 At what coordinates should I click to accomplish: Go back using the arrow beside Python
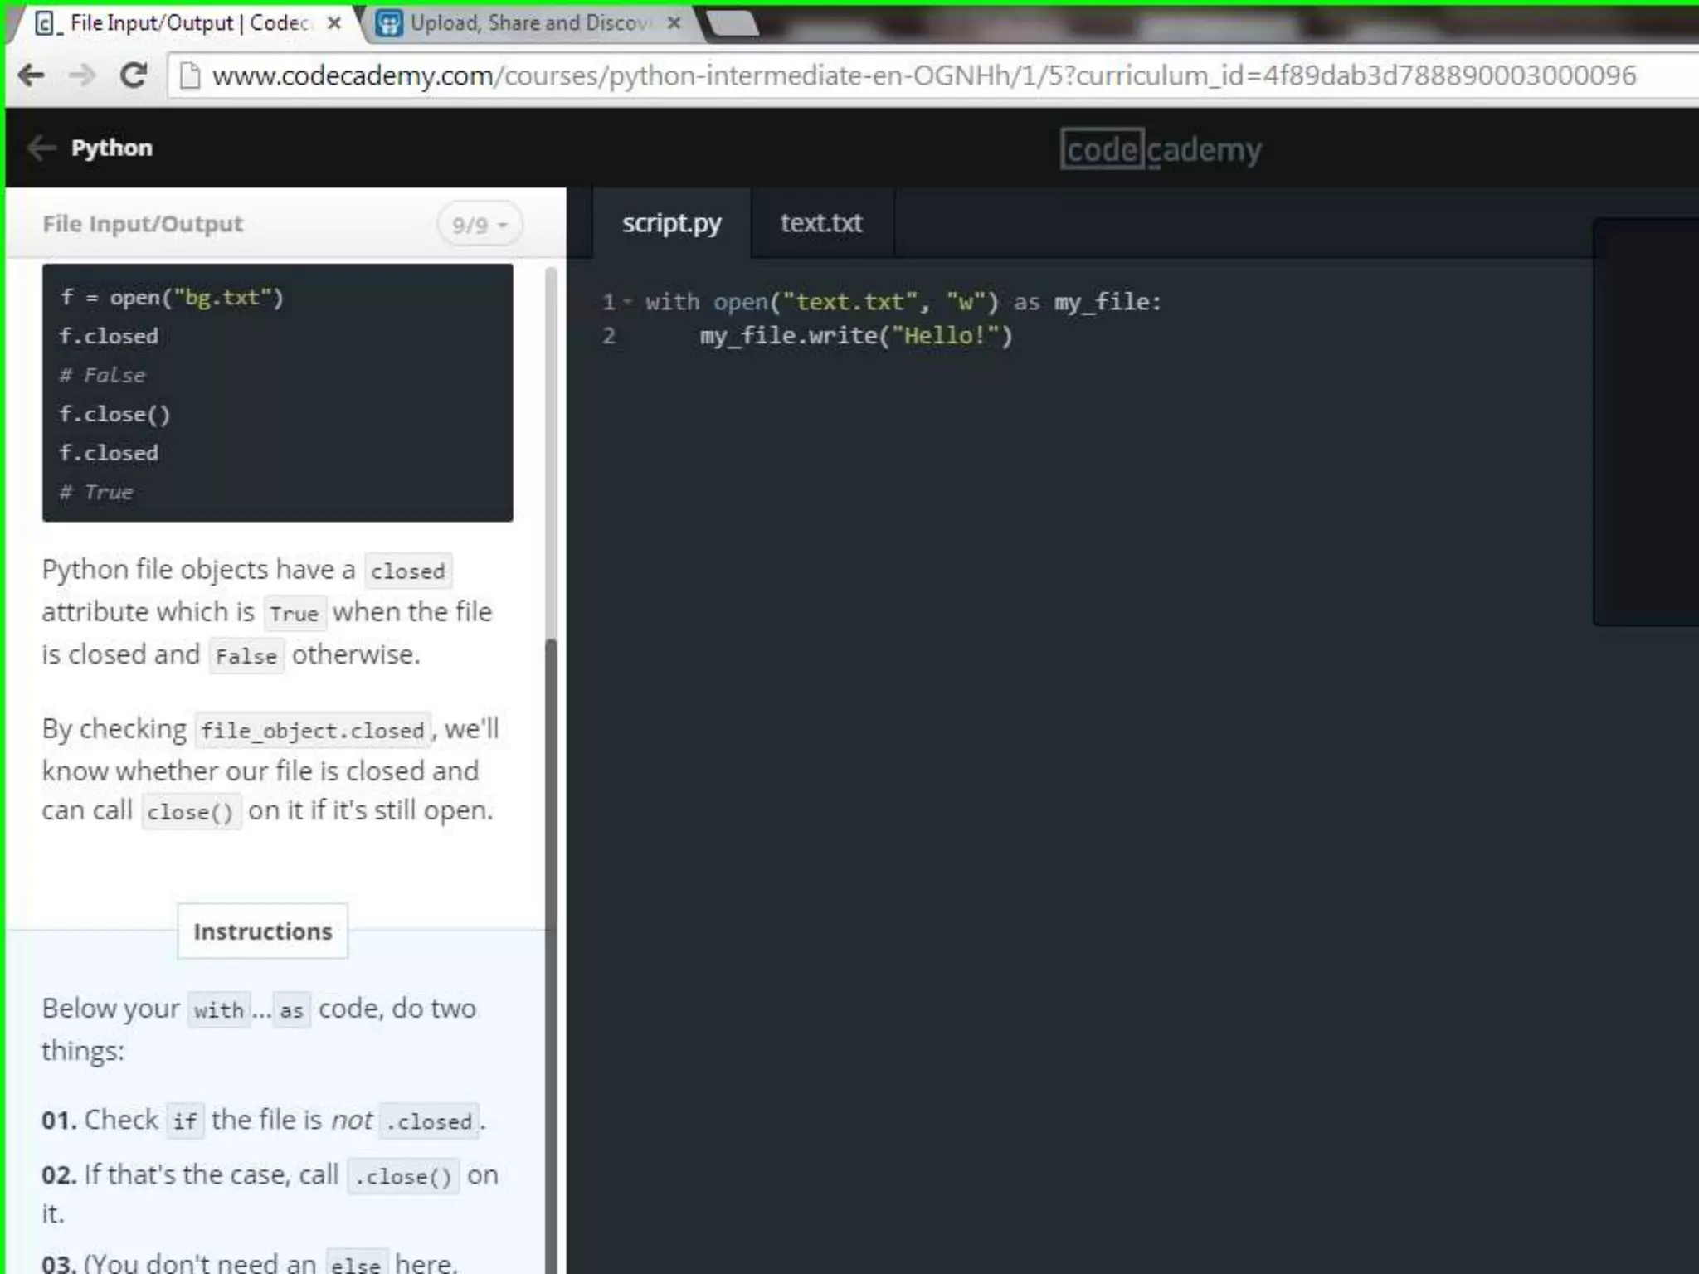(x=41, y=148)
